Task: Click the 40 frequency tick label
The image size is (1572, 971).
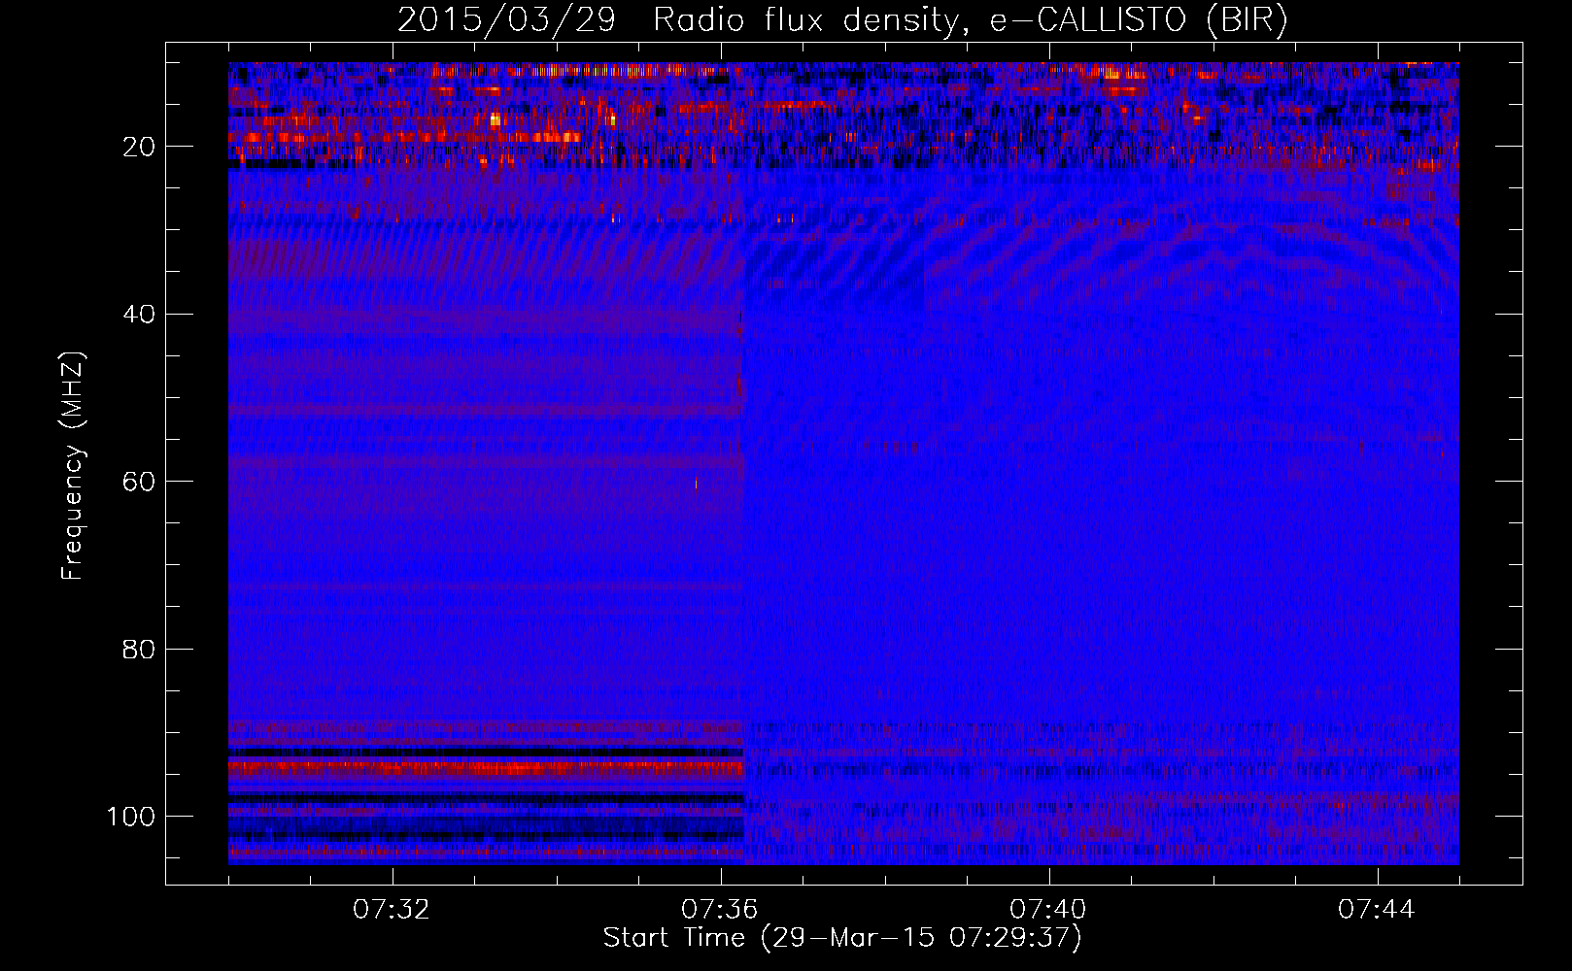Action: coord(139,315)
